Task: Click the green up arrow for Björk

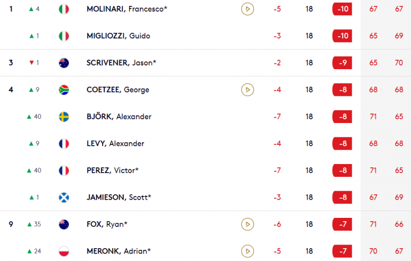Action: [x=29, y=117]
